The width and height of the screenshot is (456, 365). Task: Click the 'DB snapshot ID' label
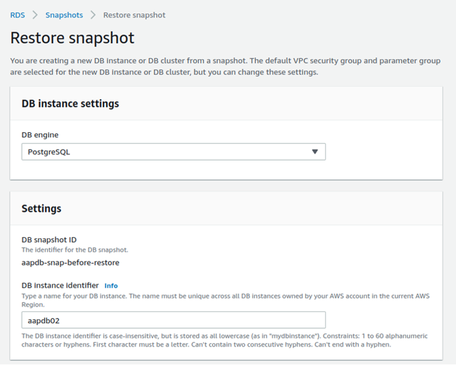pos(49,240)
